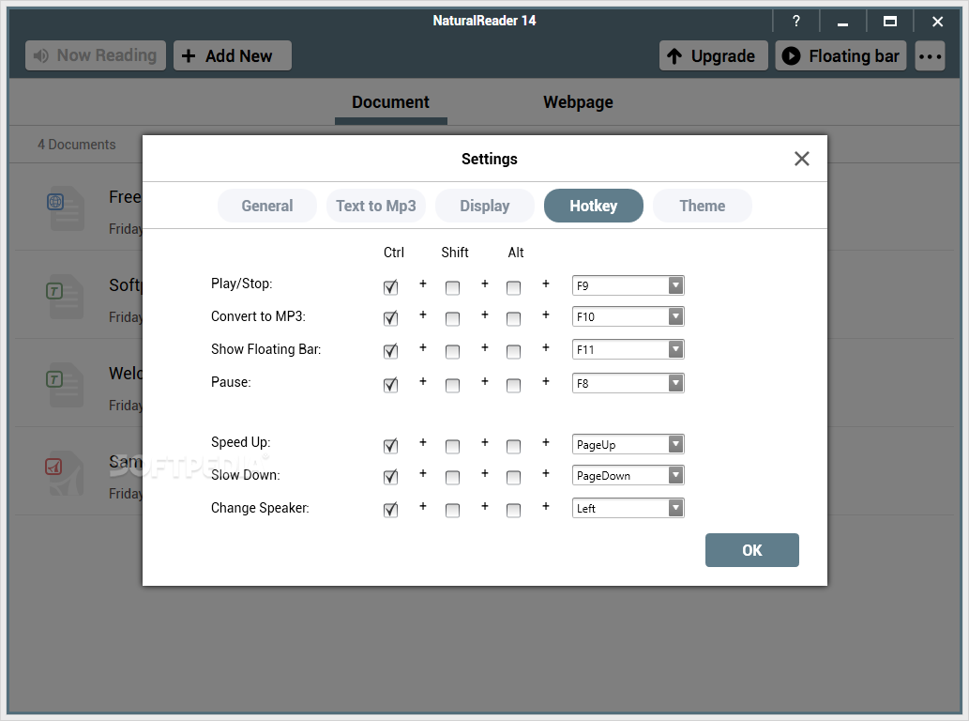Image resolution: width=969 pixels, height=721 pixels.
Task: Open the Speed Up PageUp dropdown
Action: 628,445
